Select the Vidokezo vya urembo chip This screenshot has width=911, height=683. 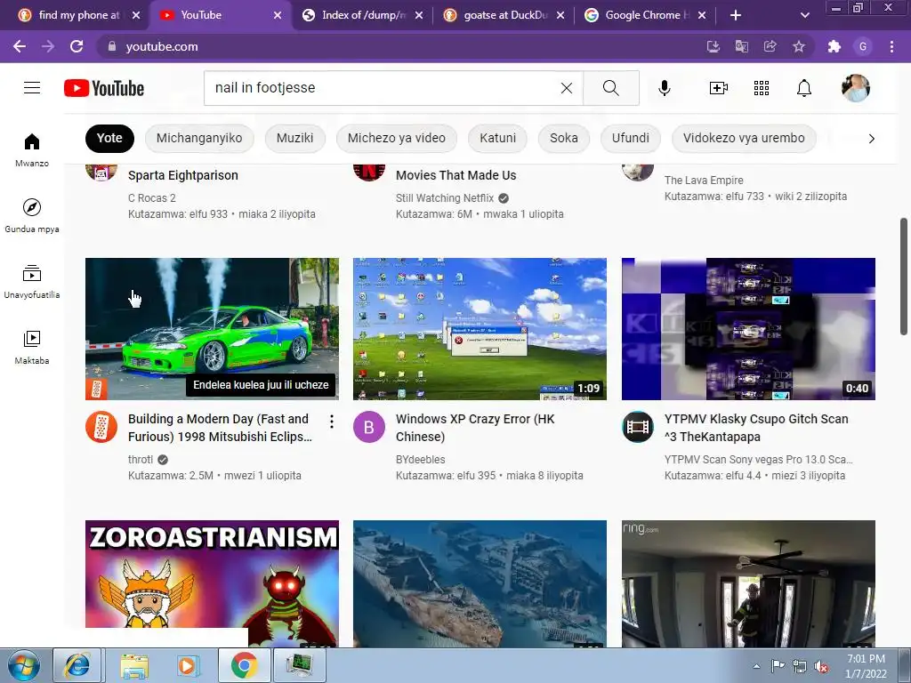click(744, 138)
